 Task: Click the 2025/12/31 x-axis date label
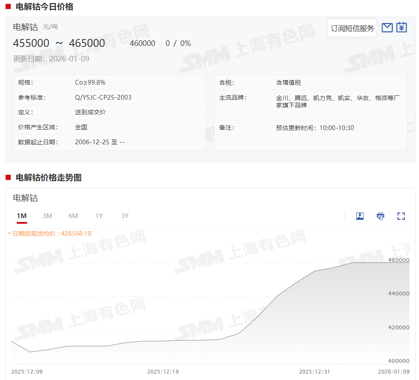coord(314,371)
